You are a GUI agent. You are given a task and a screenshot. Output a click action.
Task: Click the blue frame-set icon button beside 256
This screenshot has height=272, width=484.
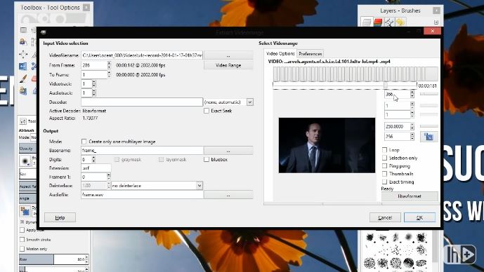tap(429, 137)
